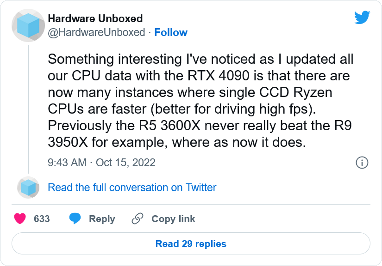Click small avatar beside full conversation link
382x266 pixels.
[x=28, y=187]
